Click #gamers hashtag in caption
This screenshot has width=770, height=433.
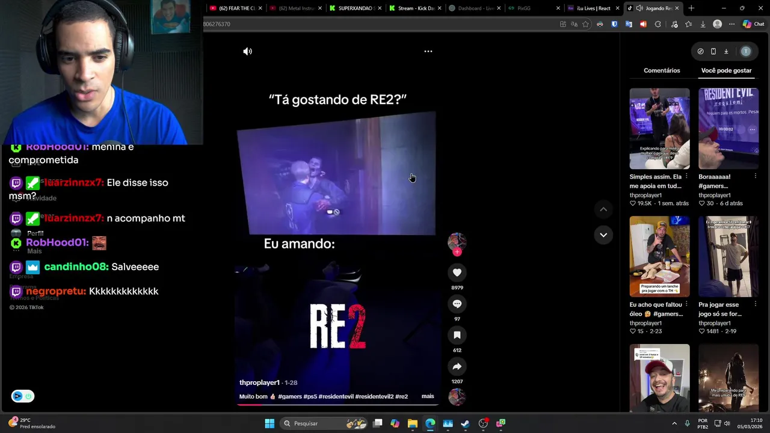coord(290,397)
